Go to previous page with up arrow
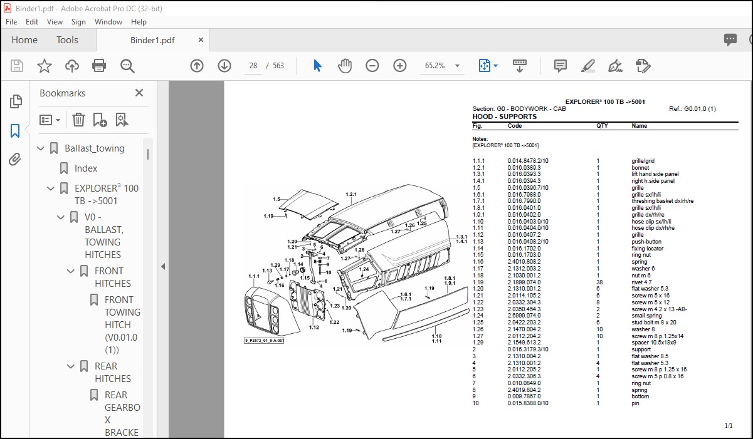This screenshot has width=753, height=439. click(197, 66)
